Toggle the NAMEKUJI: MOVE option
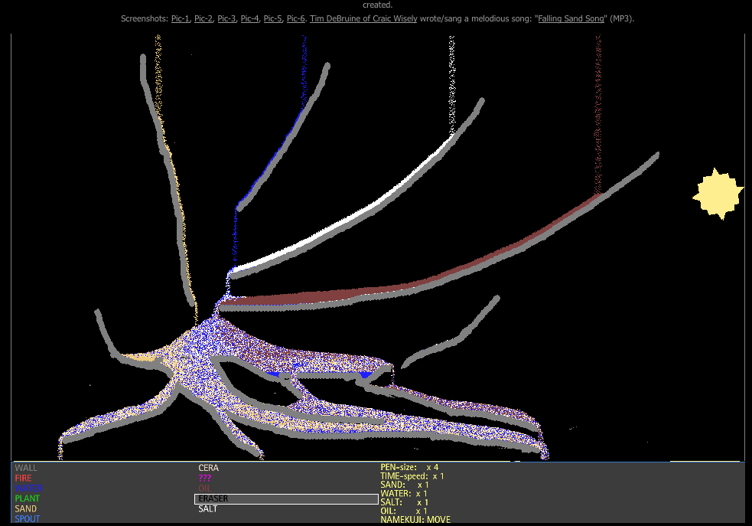Screen dimensions: 752x526 415,520
